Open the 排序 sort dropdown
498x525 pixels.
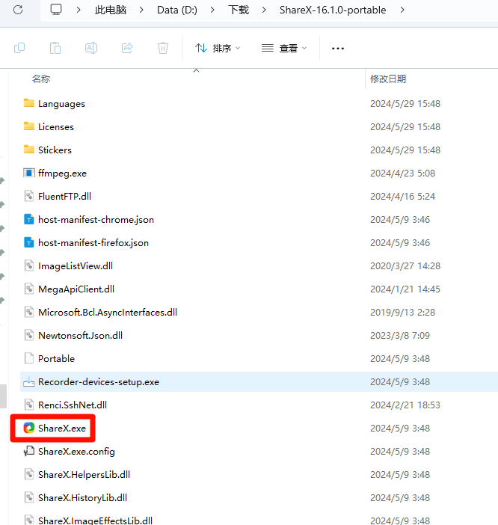218,48
